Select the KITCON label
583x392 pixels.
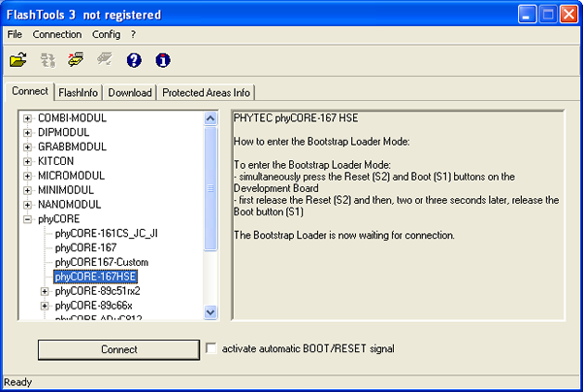(x=55, y=161)
